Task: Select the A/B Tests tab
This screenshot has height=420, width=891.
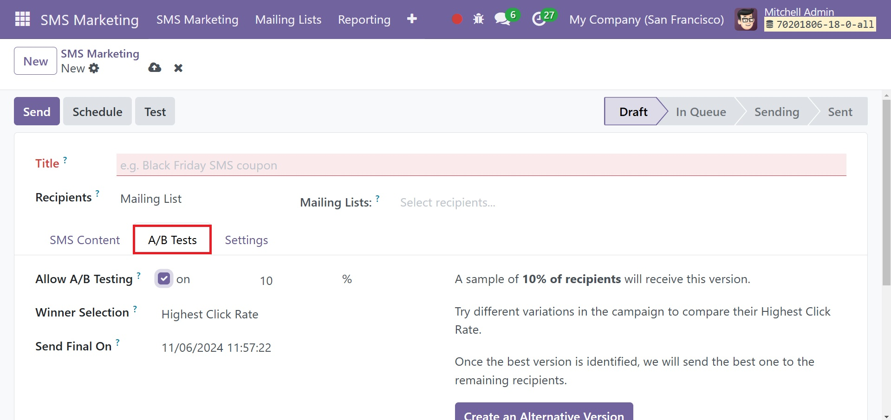Action: (172, 240)
